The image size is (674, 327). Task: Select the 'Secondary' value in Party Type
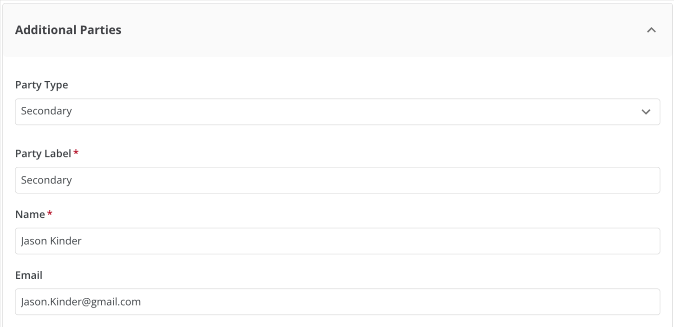point(46,111)
